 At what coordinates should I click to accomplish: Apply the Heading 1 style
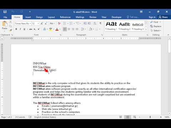point(111,26)
